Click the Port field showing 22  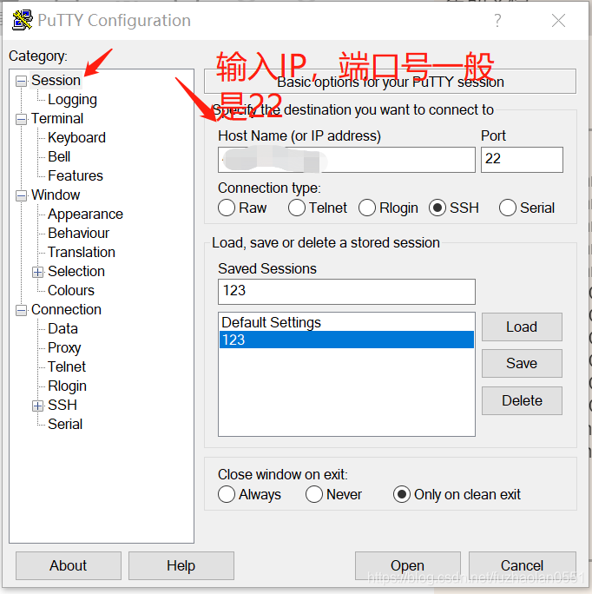522,160
